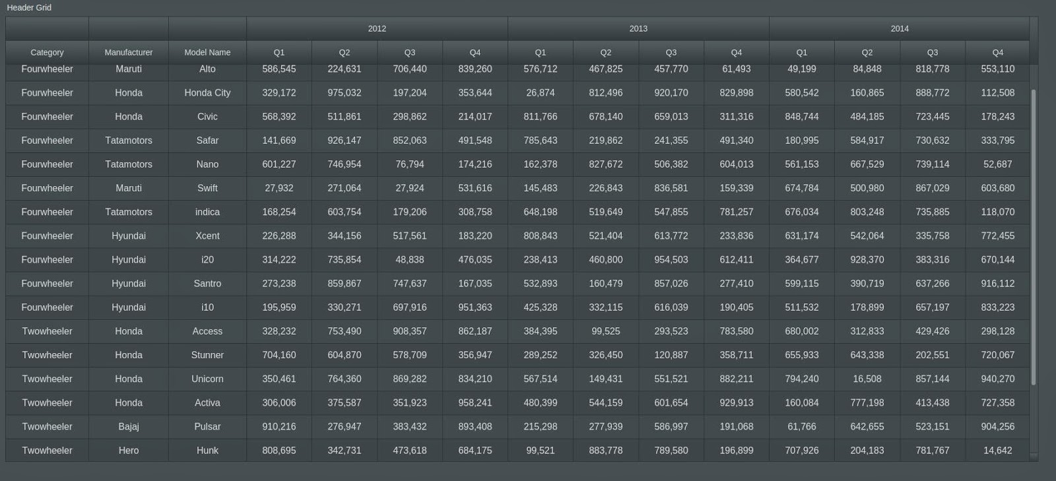The width and height of the screenshot is (1056, 481).
Task: Select the Xcent model name cell
Action: coord(207,236)
